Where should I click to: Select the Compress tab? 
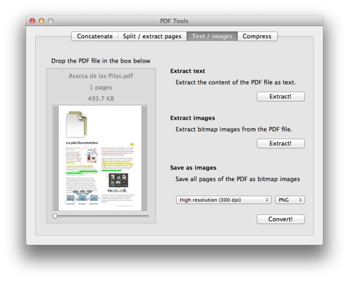(257, 36)
